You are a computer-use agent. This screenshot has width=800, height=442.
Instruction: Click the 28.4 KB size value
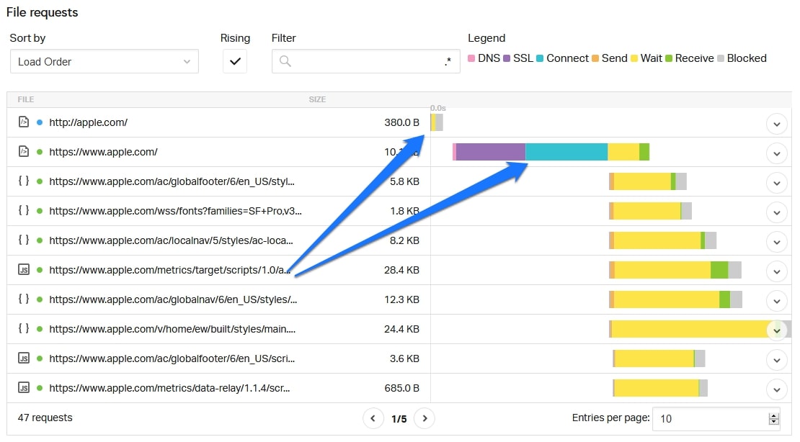tap(401, 270)
